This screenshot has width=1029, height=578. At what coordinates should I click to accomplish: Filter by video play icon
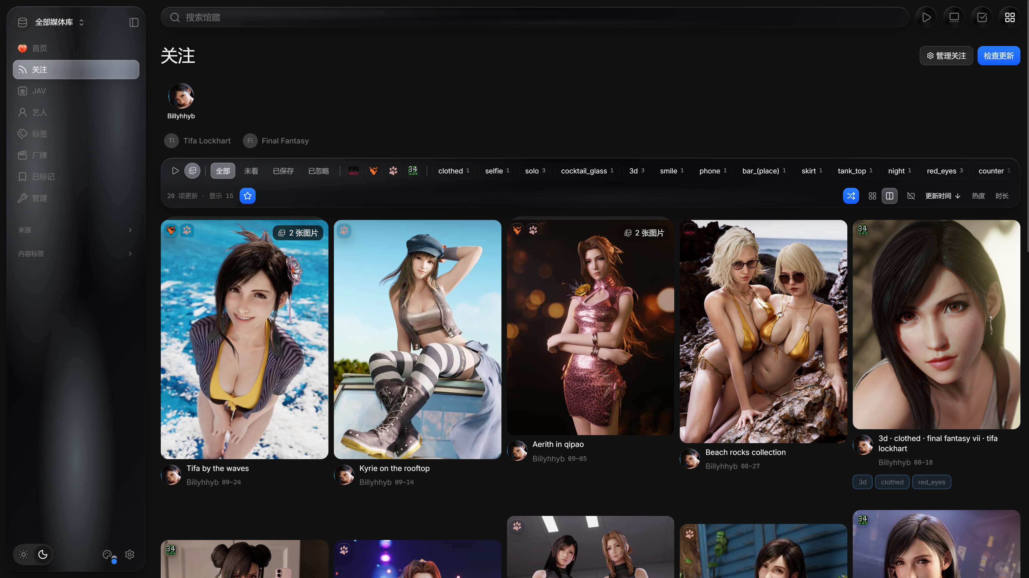coord(175,171)
